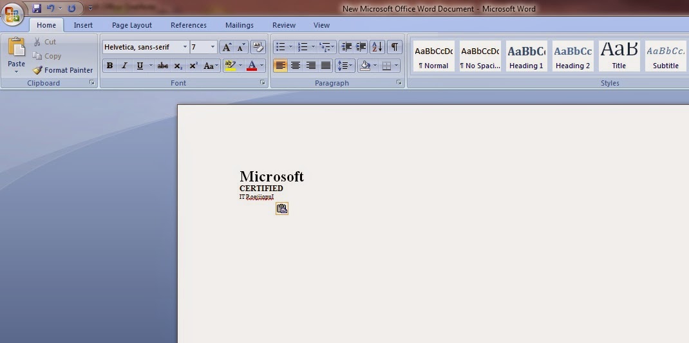Toggle italic formatting

tap(124, 66)
